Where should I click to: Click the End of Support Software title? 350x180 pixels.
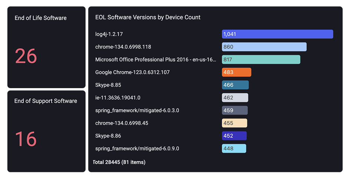[x=46, y=101]
